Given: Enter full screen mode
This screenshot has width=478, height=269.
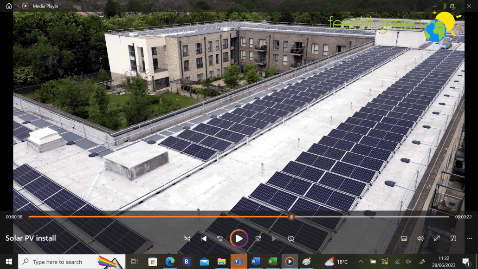Looking at the screenshot, I should (437, 238).
